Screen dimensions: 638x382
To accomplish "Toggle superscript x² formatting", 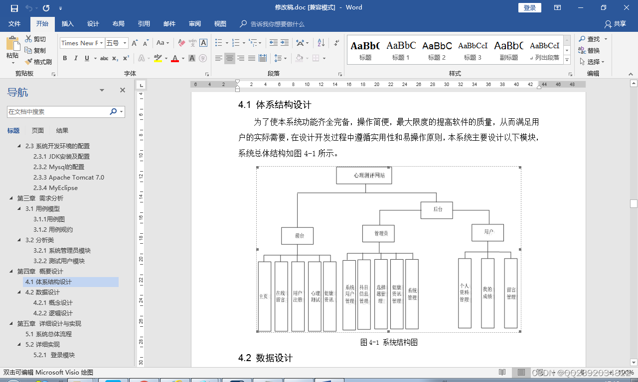I will (x=126, y=58).
